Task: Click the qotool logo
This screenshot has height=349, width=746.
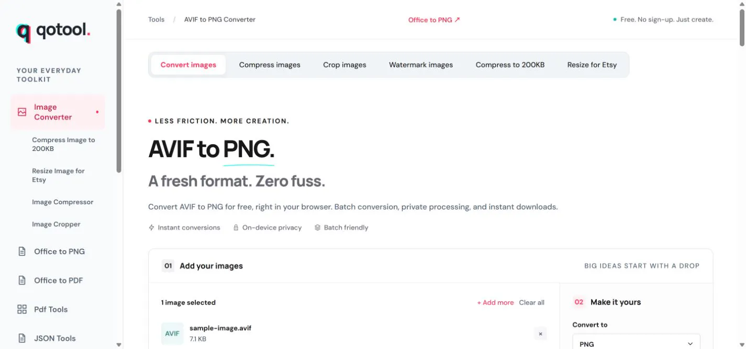Action: pos(53,32)
